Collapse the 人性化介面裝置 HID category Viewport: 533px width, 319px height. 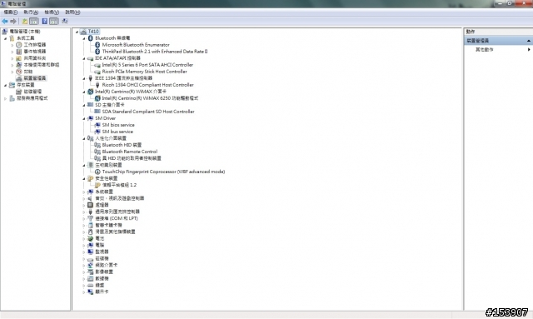coord(84,138)
